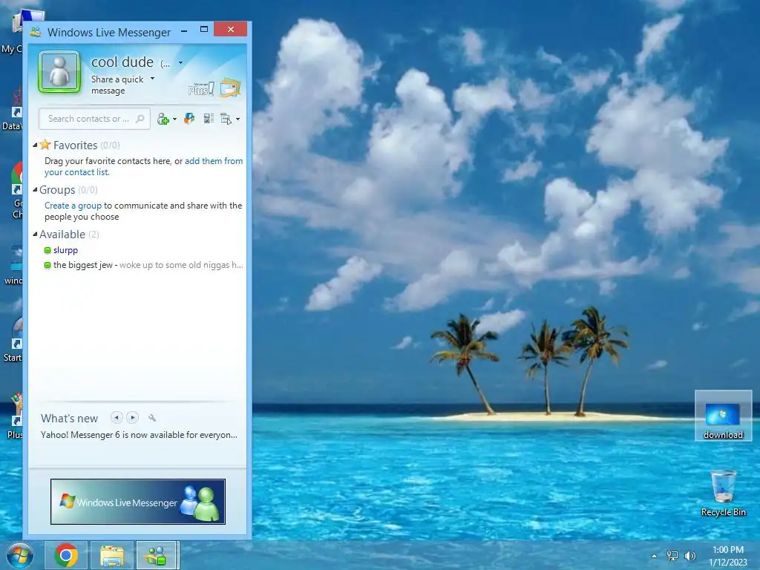Follow the add them from your contact list link

coord(143,166)
